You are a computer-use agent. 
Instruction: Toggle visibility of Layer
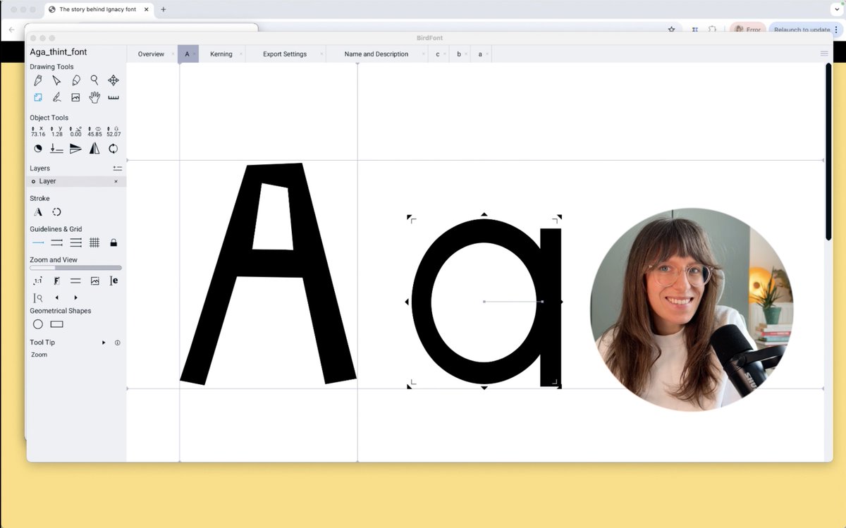click(33, 181)
